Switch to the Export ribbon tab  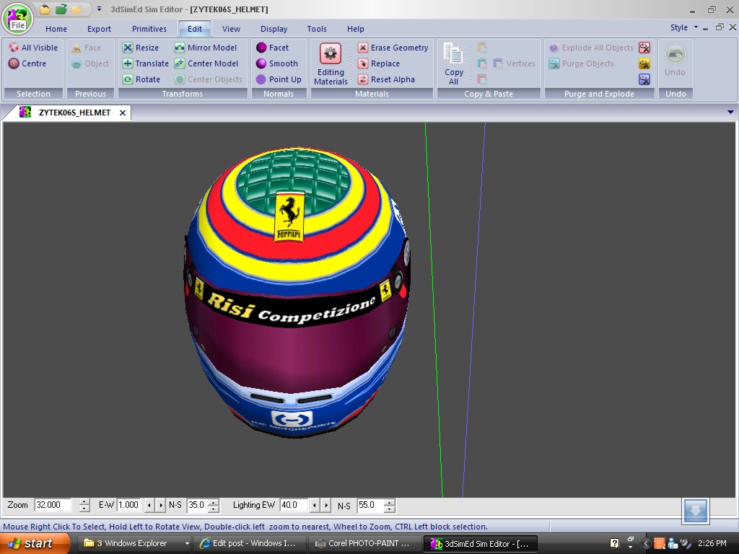(99, 29)
